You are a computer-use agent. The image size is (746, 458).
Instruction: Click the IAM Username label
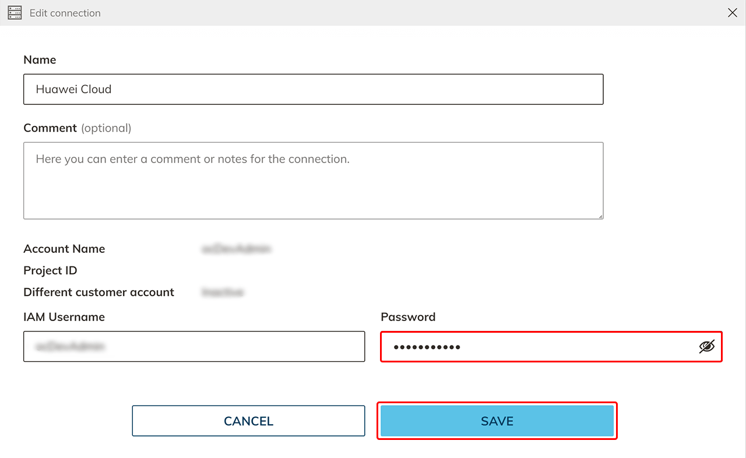(x=64, y=317)
